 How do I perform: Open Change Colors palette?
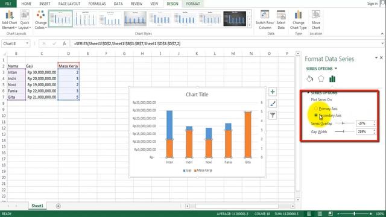pos(40,20)
